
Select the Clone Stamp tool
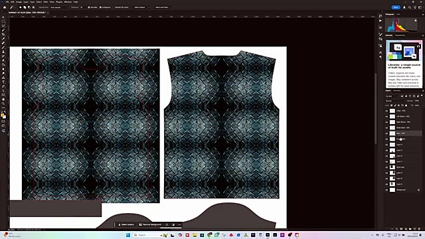3,52
